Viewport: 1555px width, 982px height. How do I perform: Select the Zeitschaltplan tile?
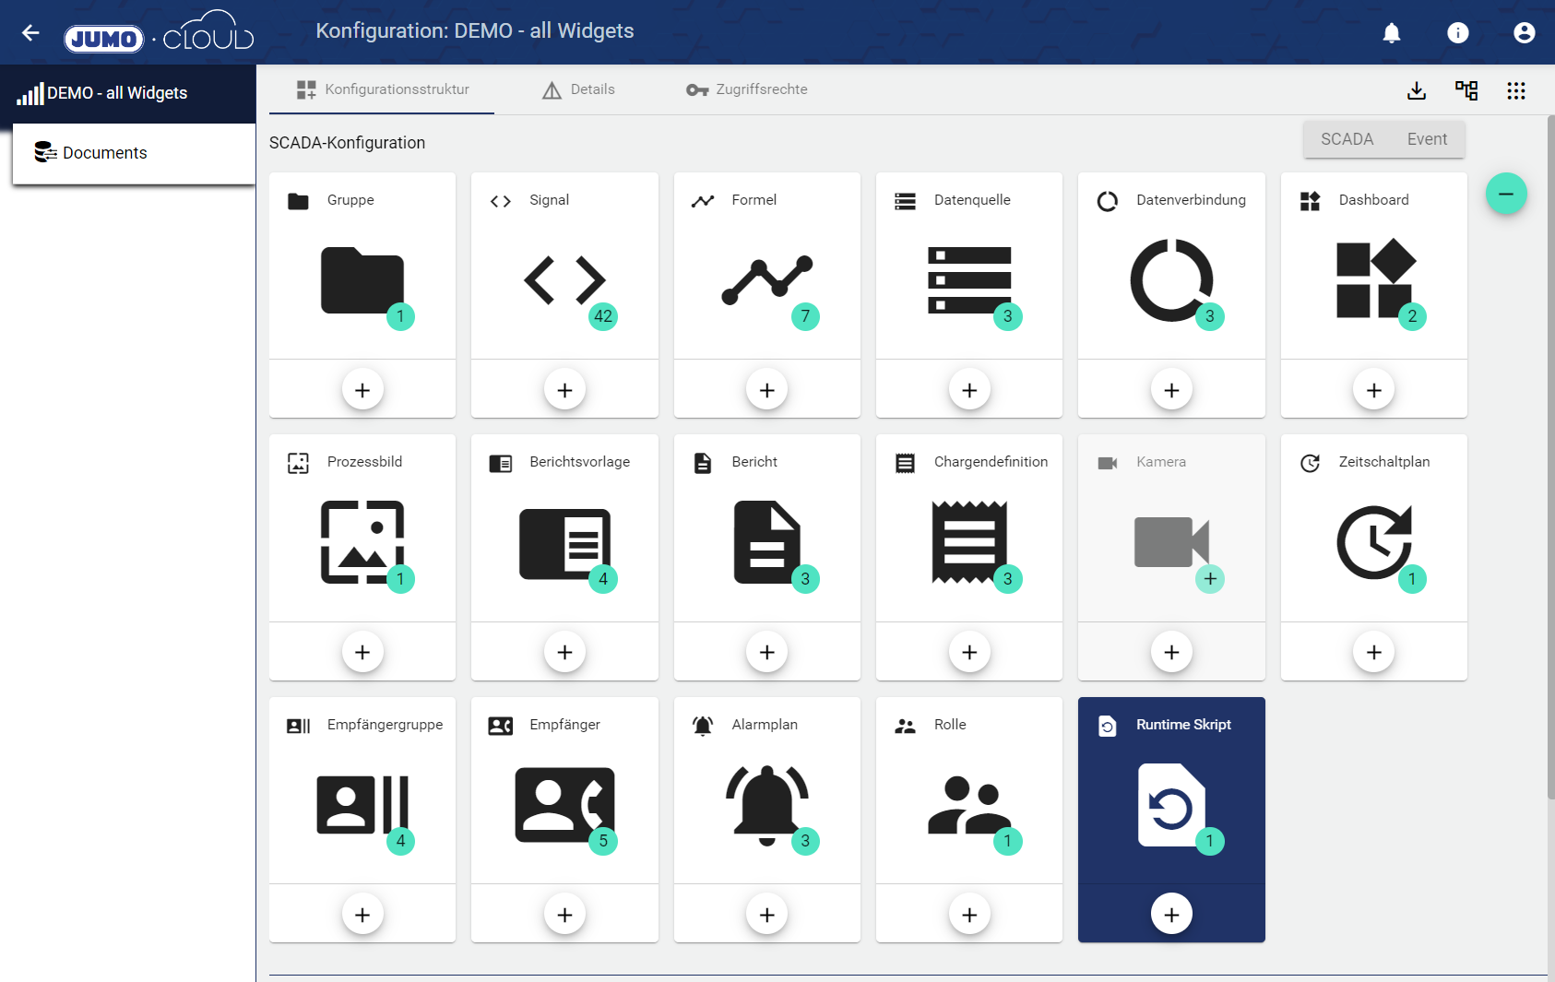coord(1373,541)
